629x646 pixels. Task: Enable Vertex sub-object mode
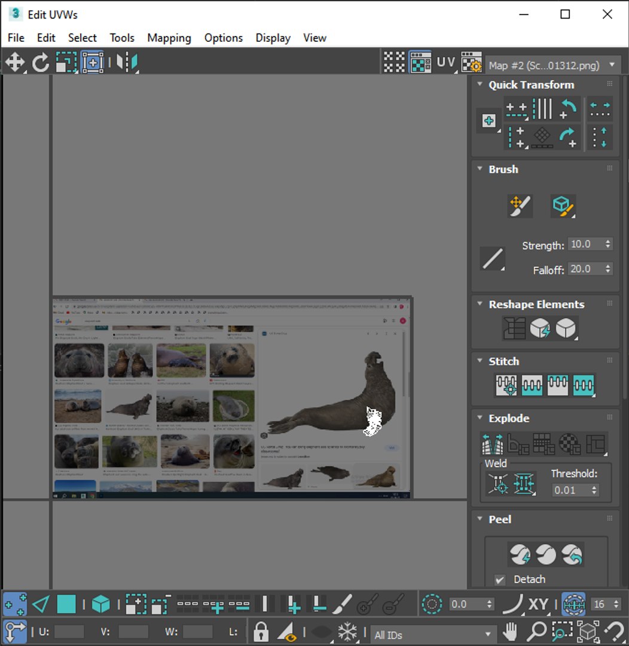coord(15,604)
